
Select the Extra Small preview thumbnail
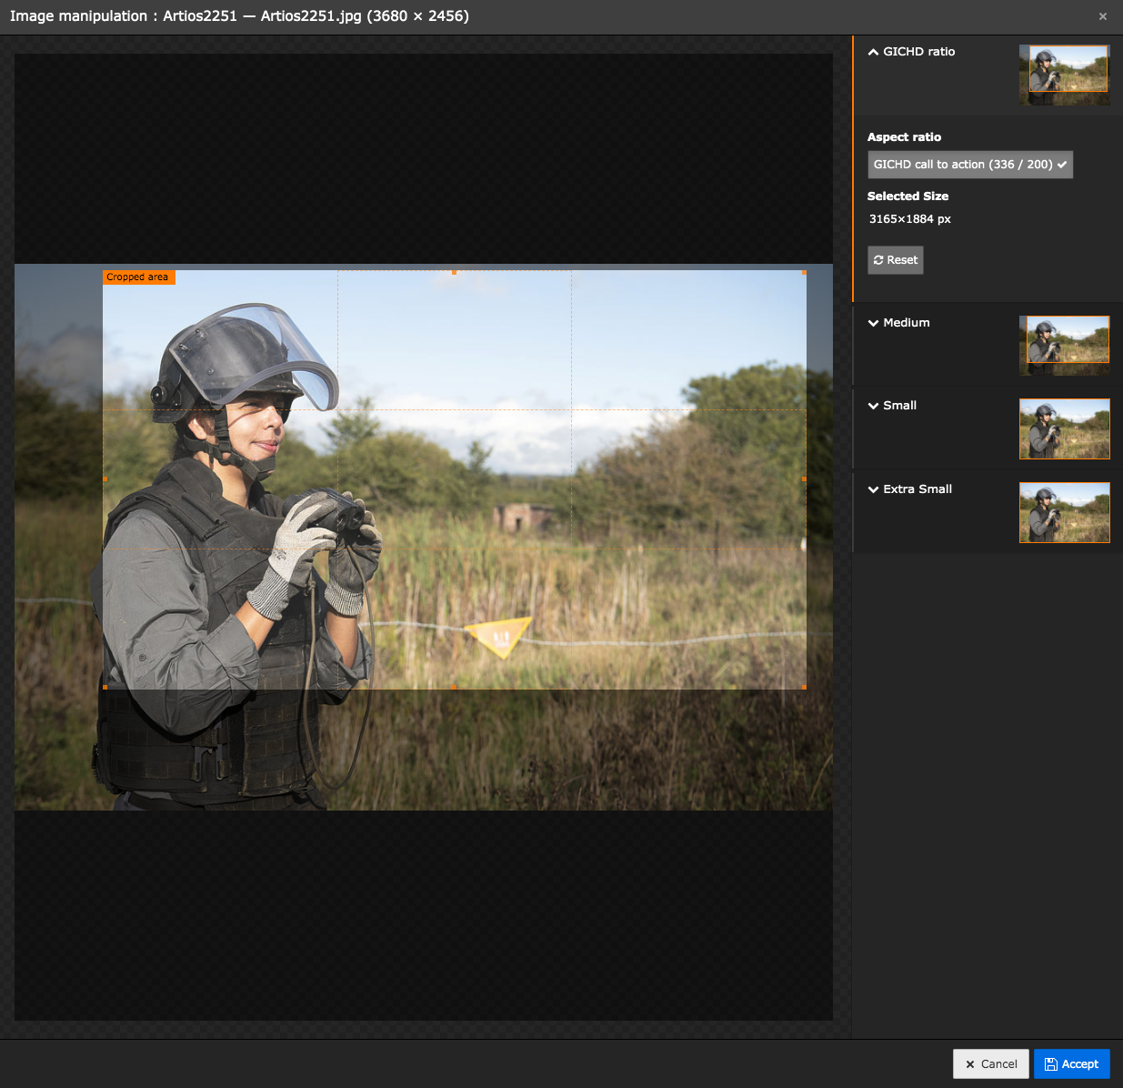(1064, 512)
